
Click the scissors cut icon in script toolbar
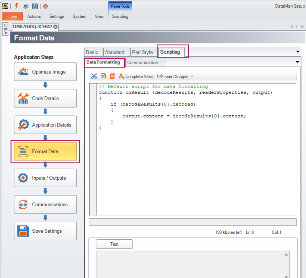point(94,76)
